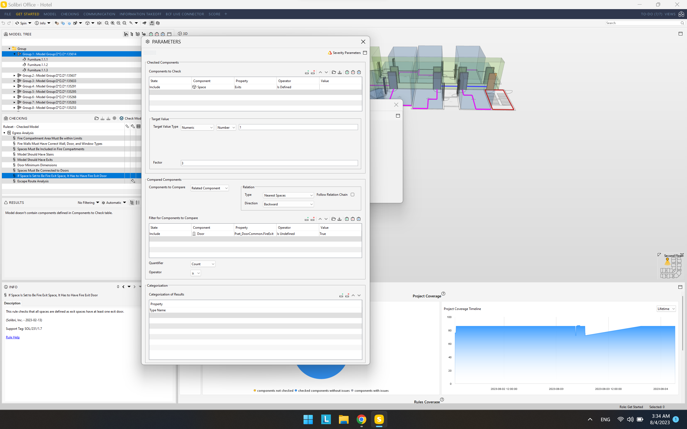
Task: Click the Rule Help link
Action: [x=13, y=337]
